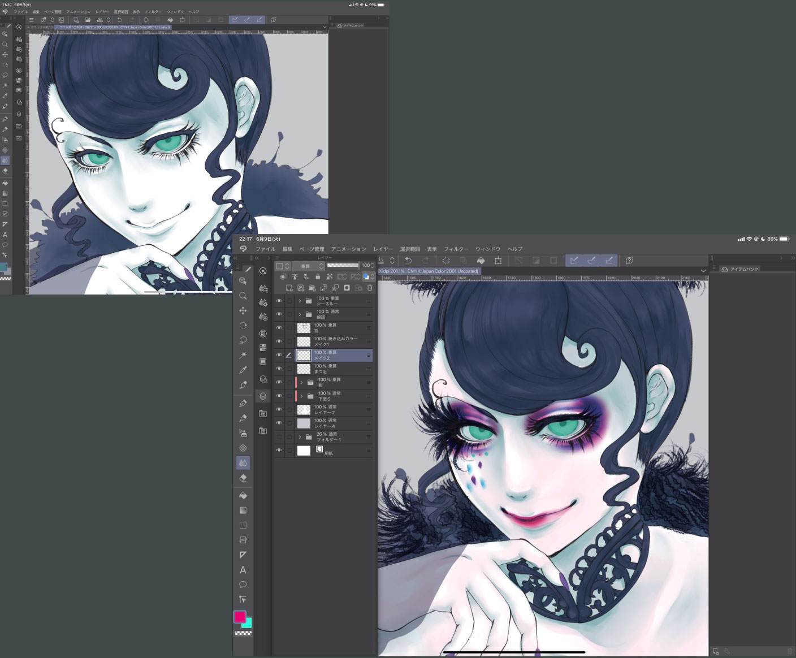Toggle visibility of the まつ毛 layer
The image size is (796, 658).
click(x=279, y=369)
